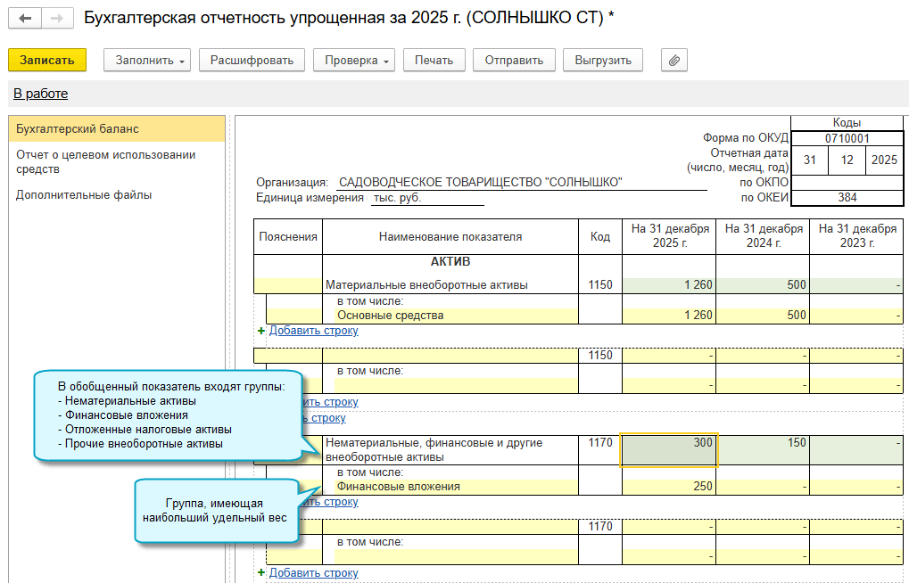Image resolution: width=909 pixels, height=583 pixels.
Task: Click 1 260 in Материальные внеоборотные активы row
Action: tap(669, 284)
